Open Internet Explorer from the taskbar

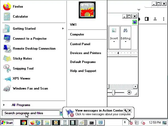(38, 123)
